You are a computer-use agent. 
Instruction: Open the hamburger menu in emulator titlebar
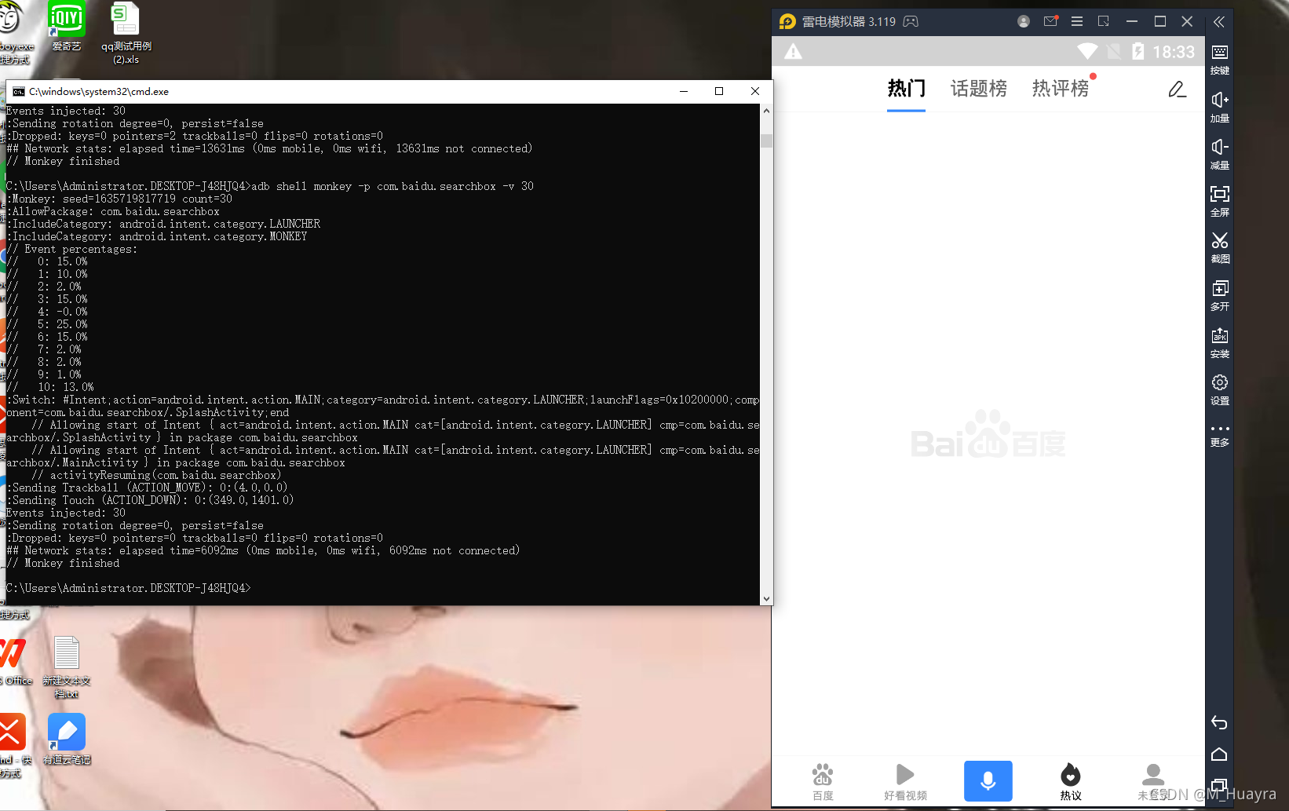point(1076,21)
